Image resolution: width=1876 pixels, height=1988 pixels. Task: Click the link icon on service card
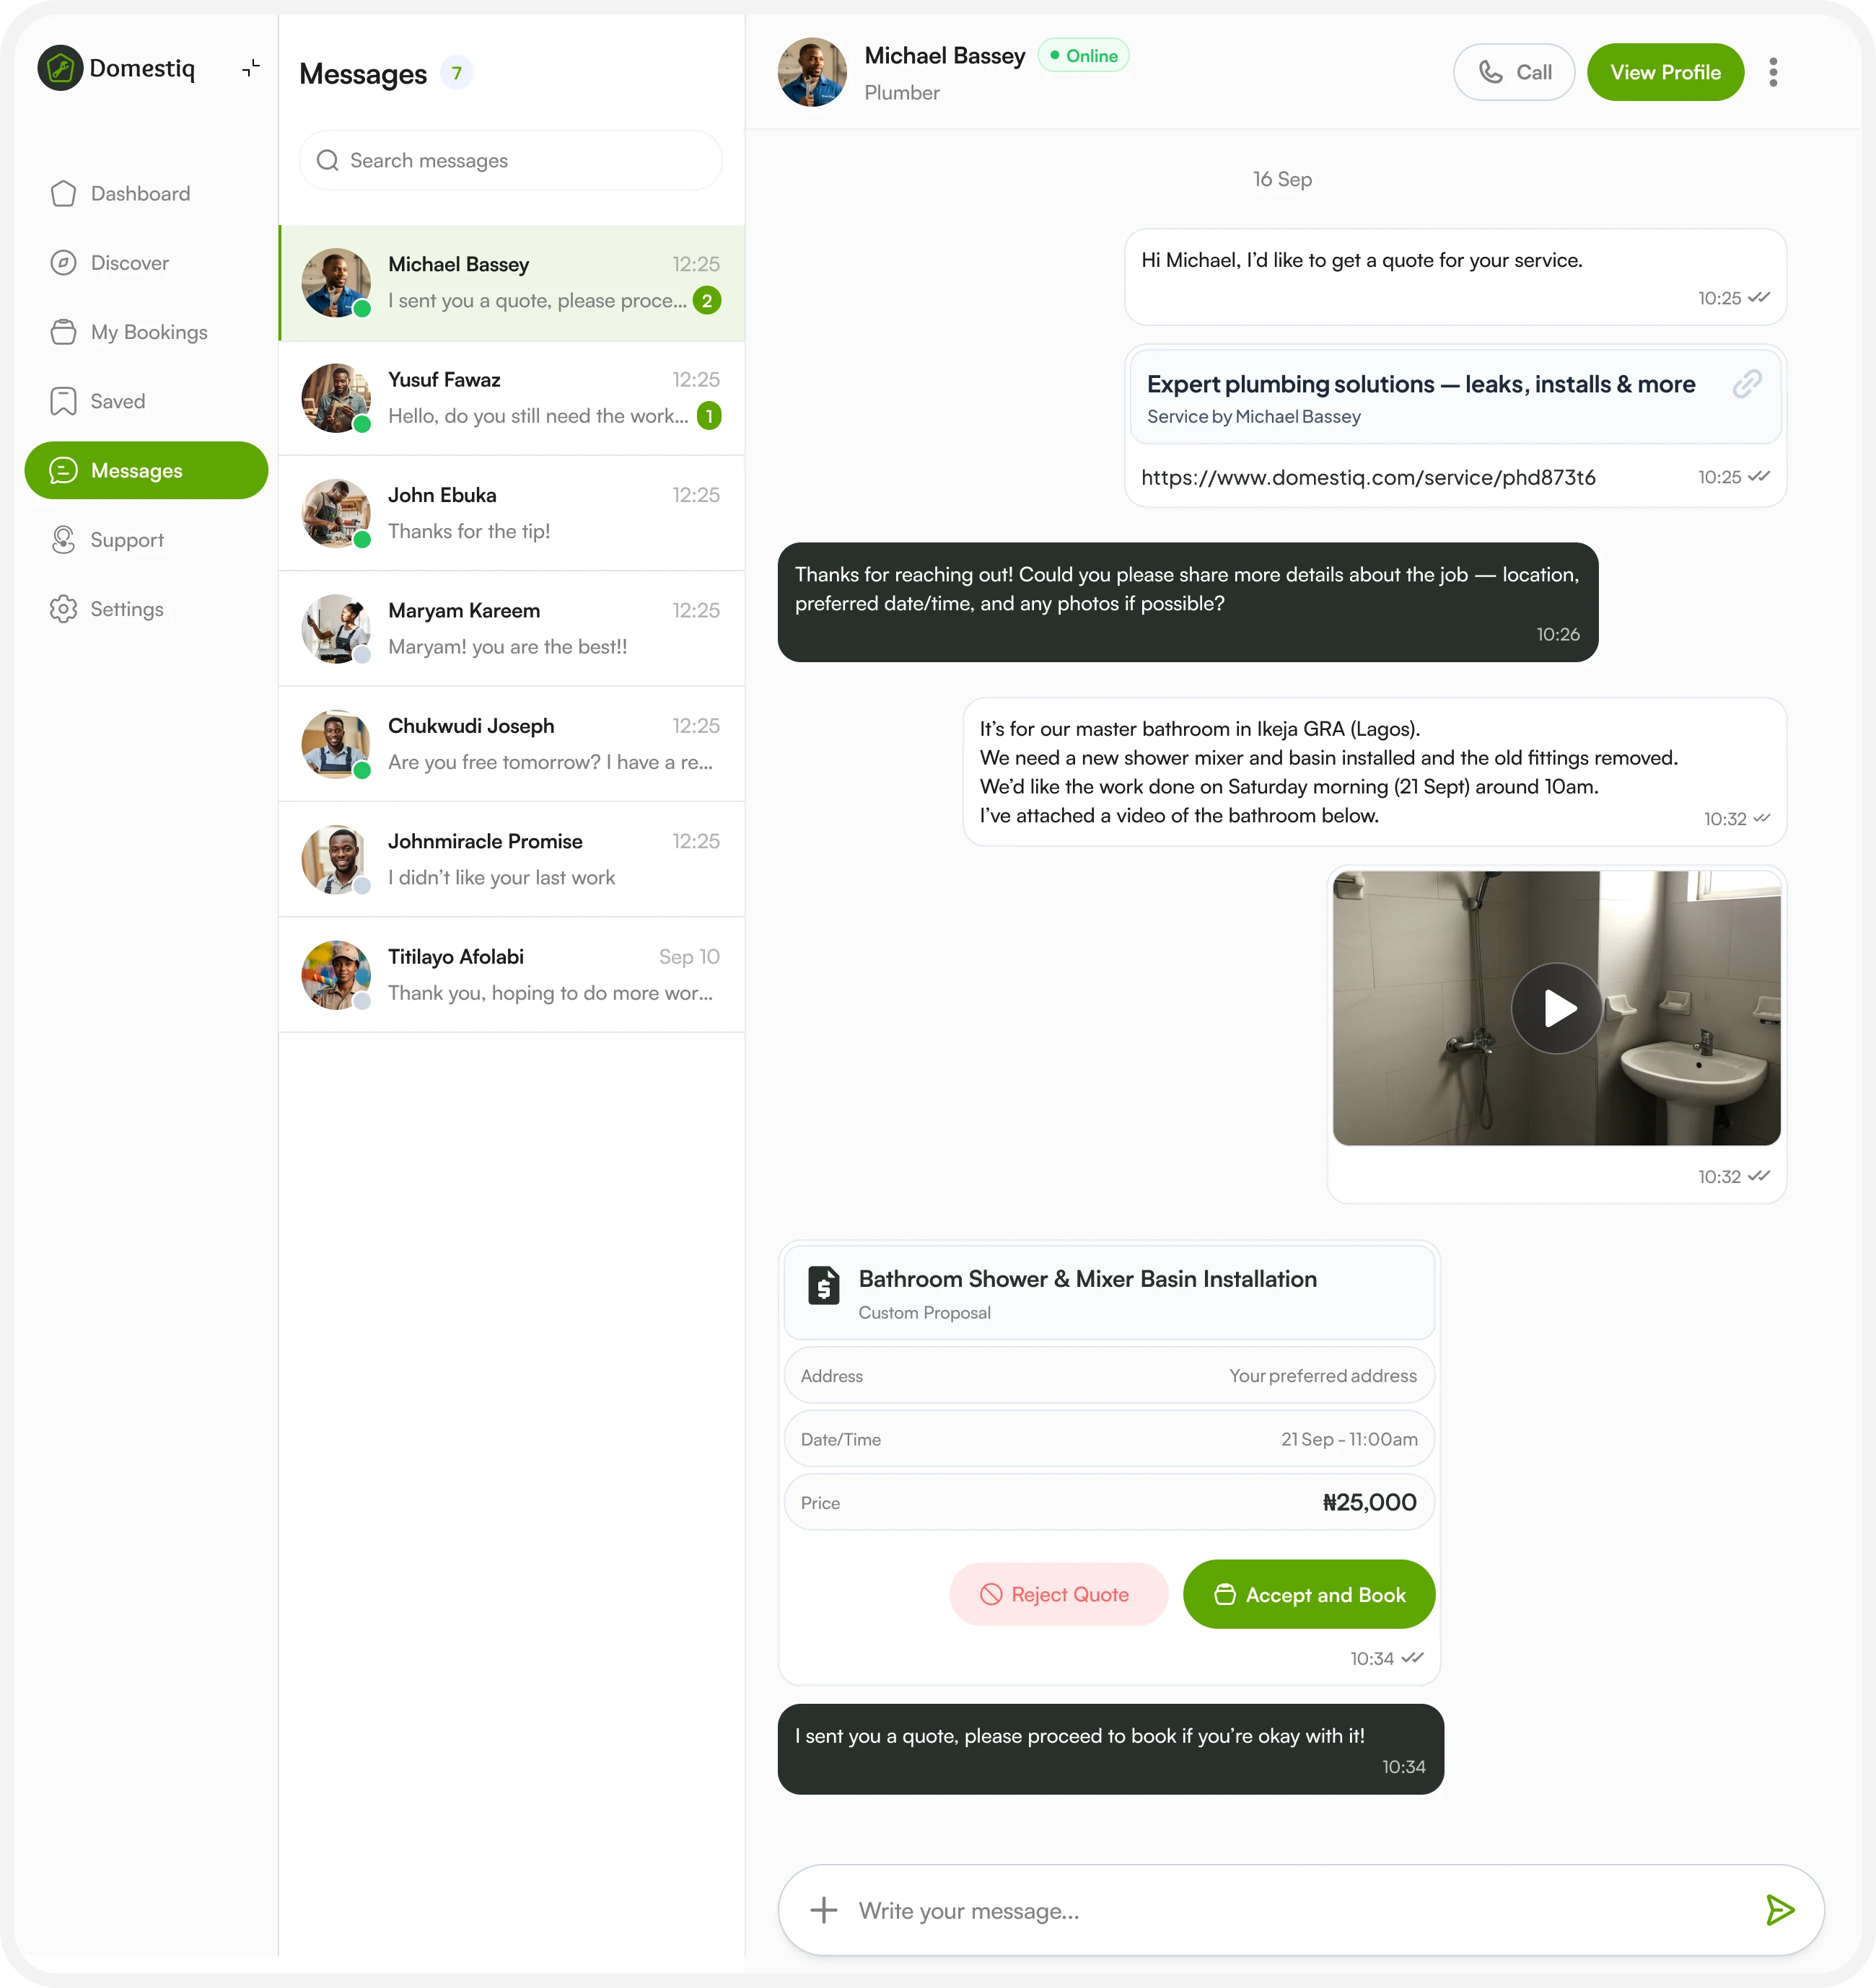tap(1747, 384)
